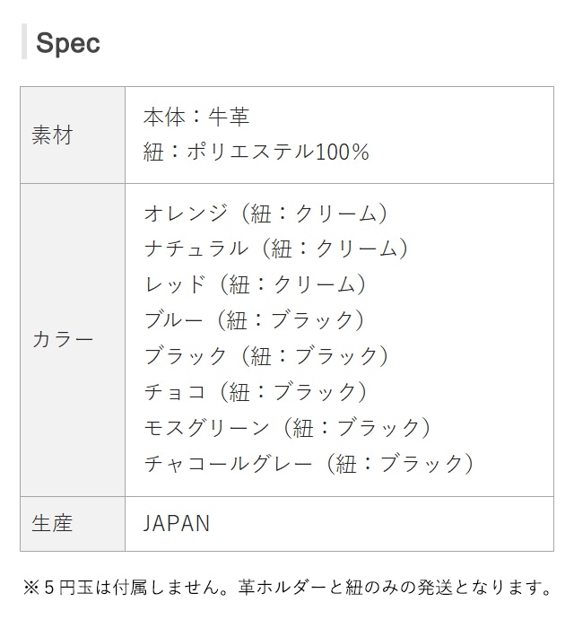This screenshot has width=574, height=628.
Task: Click the gray bar beside Spec heading
Action: point(23,42)
